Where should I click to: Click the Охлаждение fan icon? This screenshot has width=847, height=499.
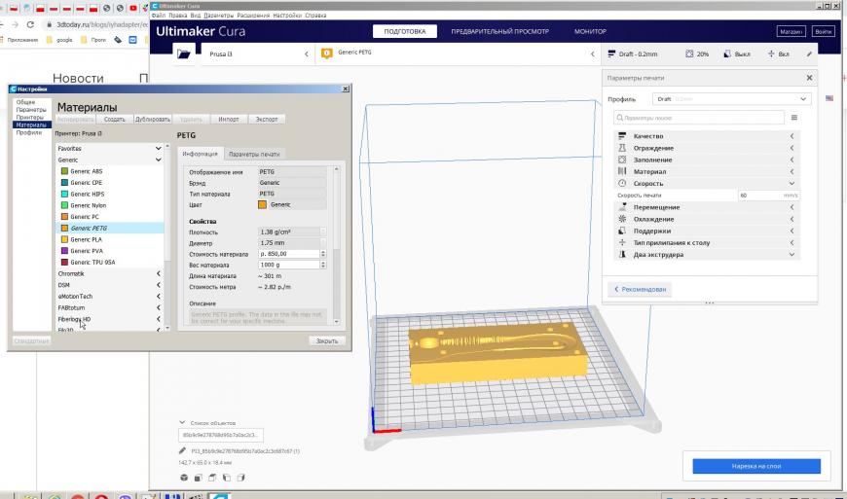622,219
